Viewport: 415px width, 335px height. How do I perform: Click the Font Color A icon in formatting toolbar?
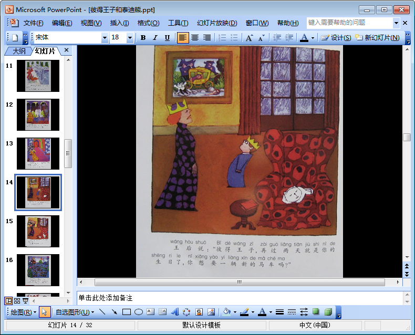click(x=304, y=38)
